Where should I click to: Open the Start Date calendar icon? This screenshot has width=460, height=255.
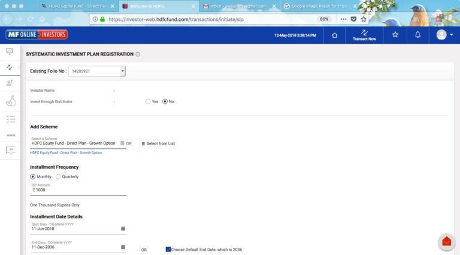[123, 229]
